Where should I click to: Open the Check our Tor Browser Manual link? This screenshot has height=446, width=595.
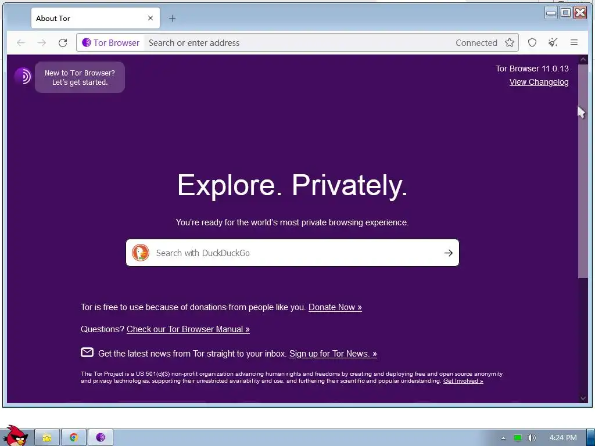188,329
